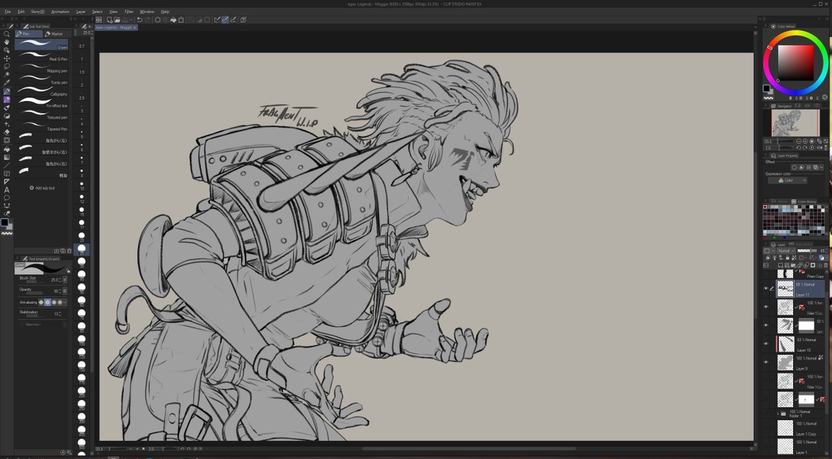The width and height of the screenshot is (832, 459).
Task: Select the Gradient tool
Action: pyautogui.click(x=7, y=157)
